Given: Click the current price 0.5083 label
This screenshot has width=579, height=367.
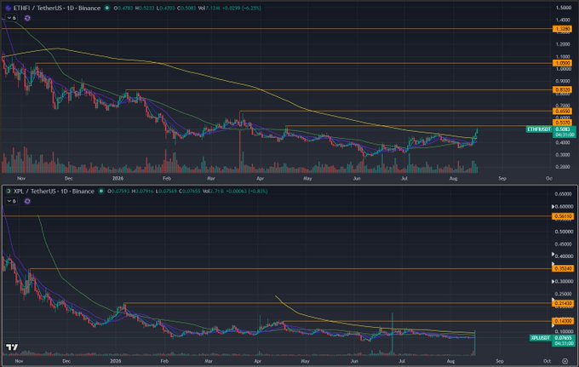Looking at the screenshot, I should point(564,129).
